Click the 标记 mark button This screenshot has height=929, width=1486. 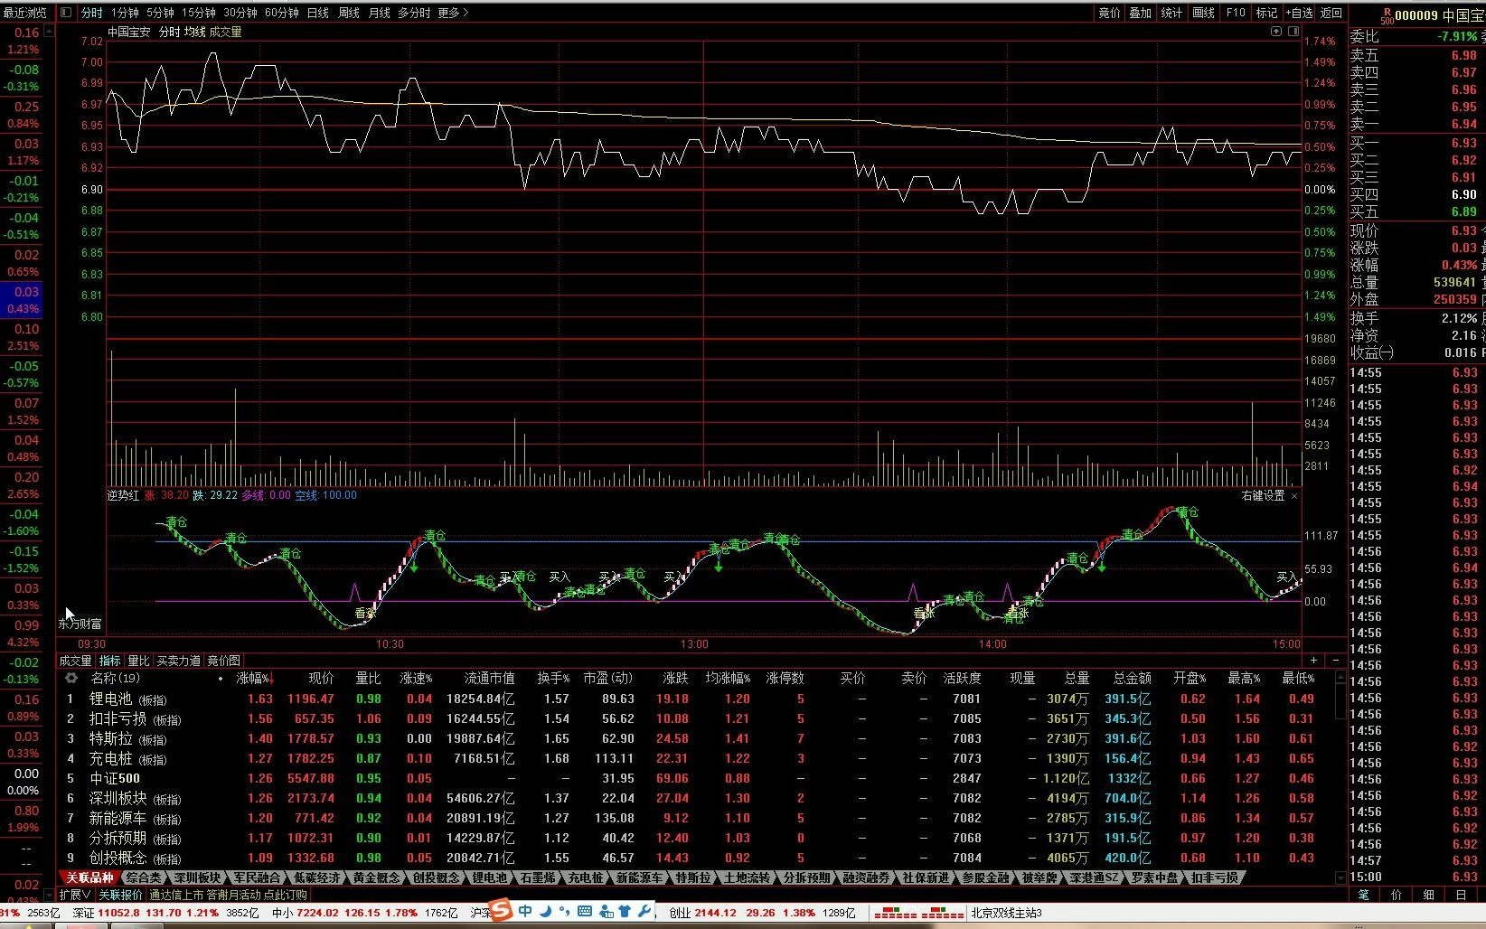pos(1266,13)
